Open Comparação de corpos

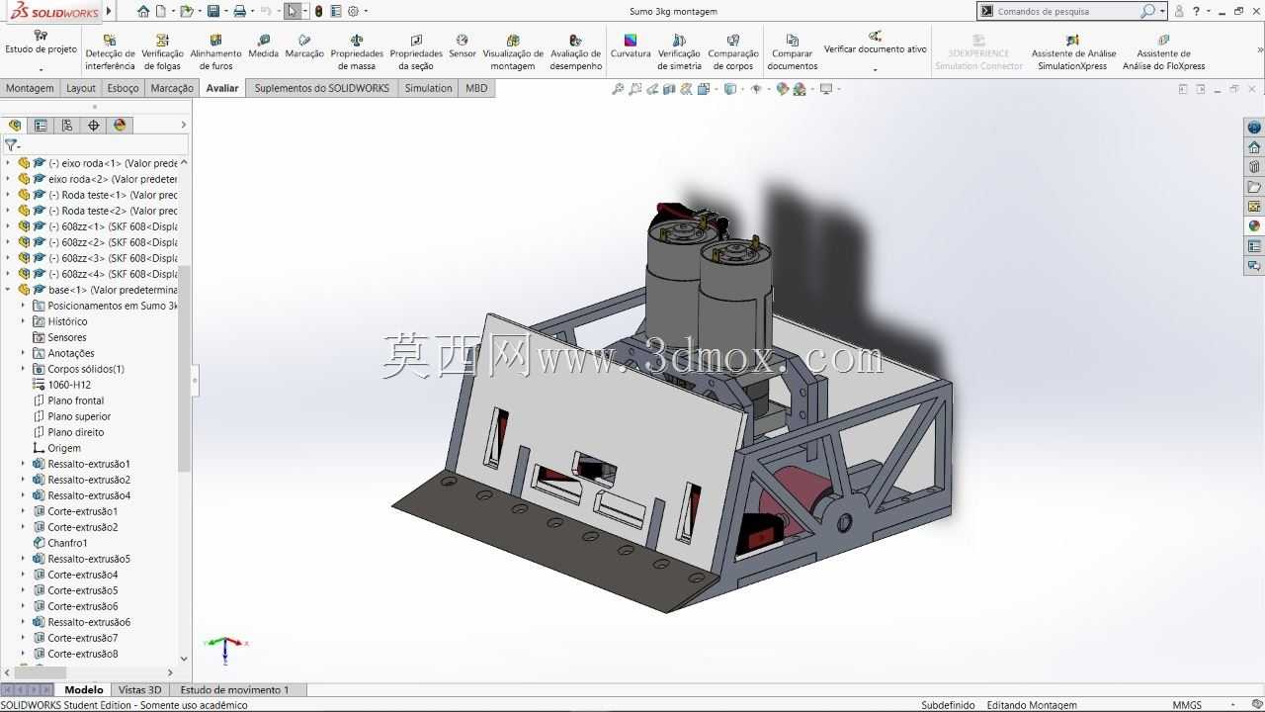coord(733,52)
